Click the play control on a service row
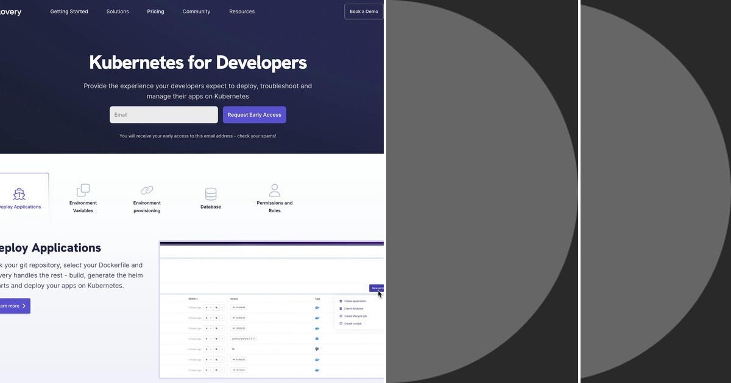The height and width of the screenshot is (383, 731). click(207, 308)
